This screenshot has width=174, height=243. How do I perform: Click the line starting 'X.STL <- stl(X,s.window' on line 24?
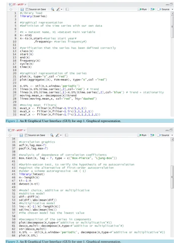point(50,86)
